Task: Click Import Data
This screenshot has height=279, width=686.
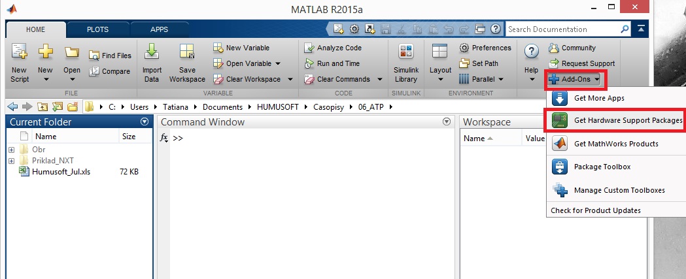Action: tap(152, 63)
